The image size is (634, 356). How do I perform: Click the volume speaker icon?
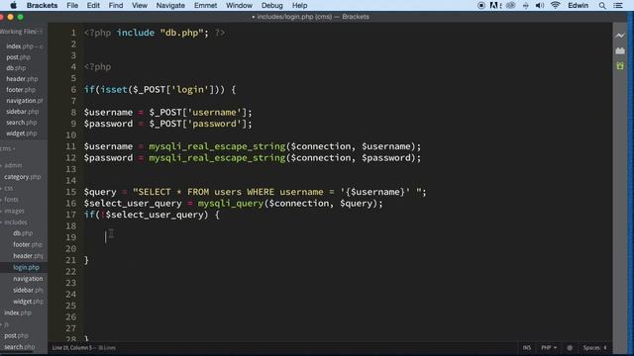point(539,5)
